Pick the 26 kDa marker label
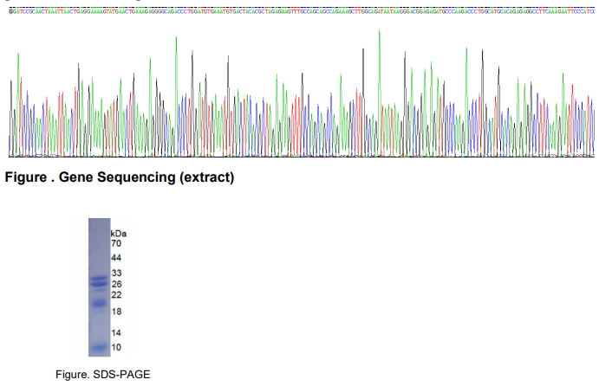 pyautogui.click(x=116, y=284)
